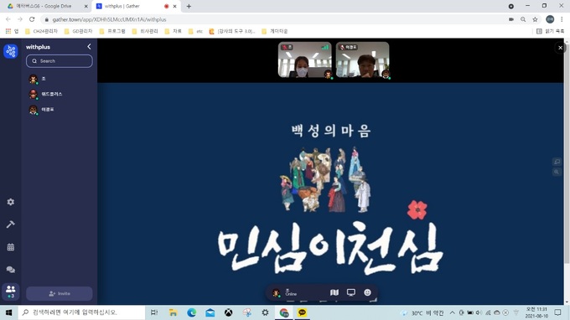This screenshot has height=320, width=570.
Task: Open Online status label in bottom bar
Action: pos(291,294)
